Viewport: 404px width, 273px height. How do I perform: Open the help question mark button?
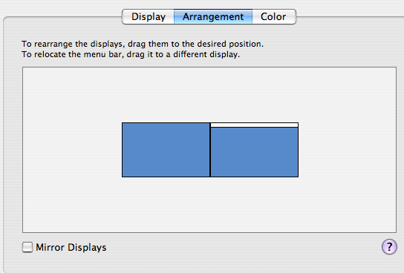tap(389, 247)
